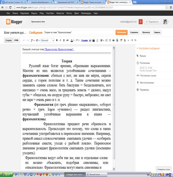Click the Сохранить save button
173x177 pixels.
[x=134, y=32]
